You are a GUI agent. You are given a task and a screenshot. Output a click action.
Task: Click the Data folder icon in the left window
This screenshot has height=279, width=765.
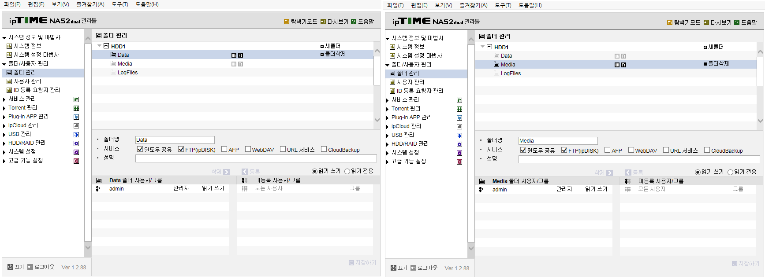click(x=113, y=55)
